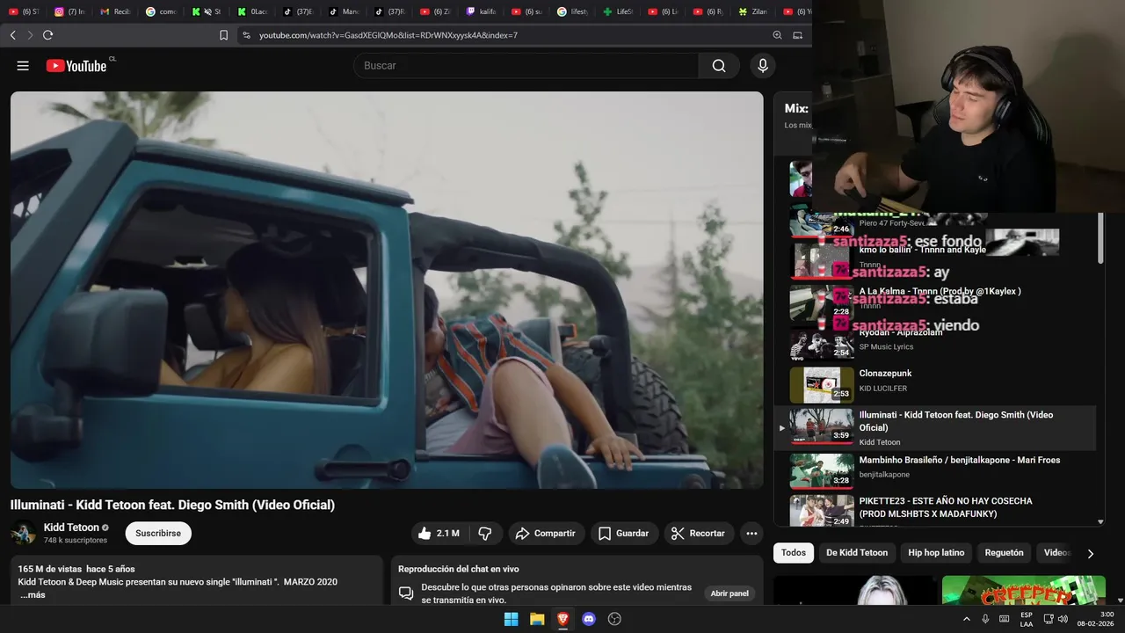Open OBS Studio from taskbar

(x=615, y=619)
